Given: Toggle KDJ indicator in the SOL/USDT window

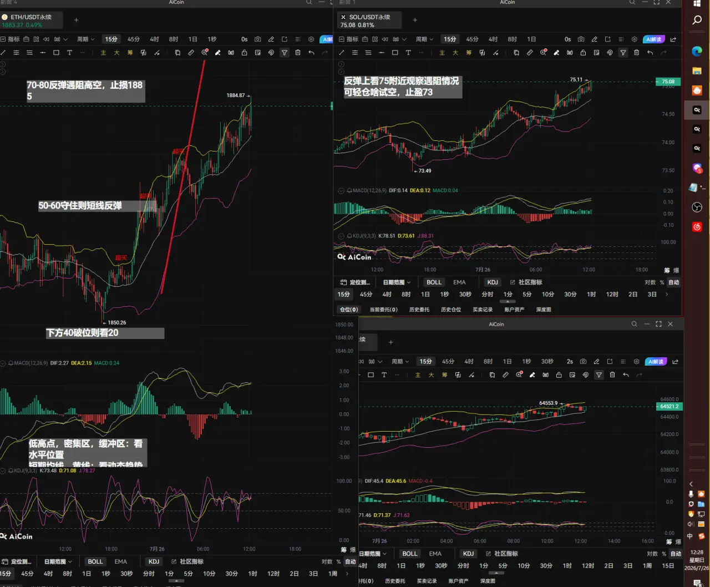Looking at the screenshot, I should click(493, 282).
